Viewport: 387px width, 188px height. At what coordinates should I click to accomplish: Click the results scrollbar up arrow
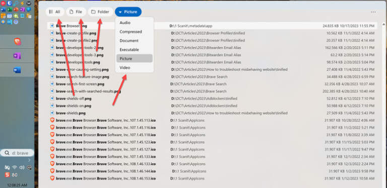pyautogui.click(x=383, y=24)
